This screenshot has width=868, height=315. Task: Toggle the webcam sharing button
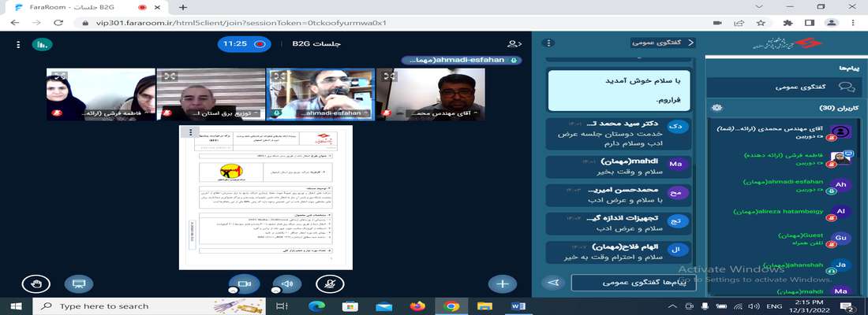[x=243, y=283]
